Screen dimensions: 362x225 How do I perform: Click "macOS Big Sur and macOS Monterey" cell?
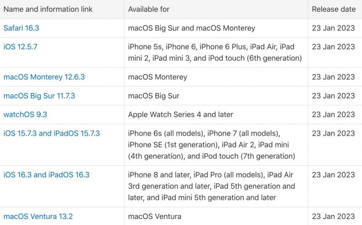tap(191, 28)
